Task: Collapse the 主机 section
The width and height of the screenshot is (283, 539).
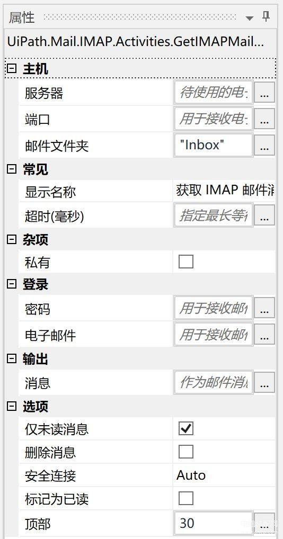Action: click(12, 69)
